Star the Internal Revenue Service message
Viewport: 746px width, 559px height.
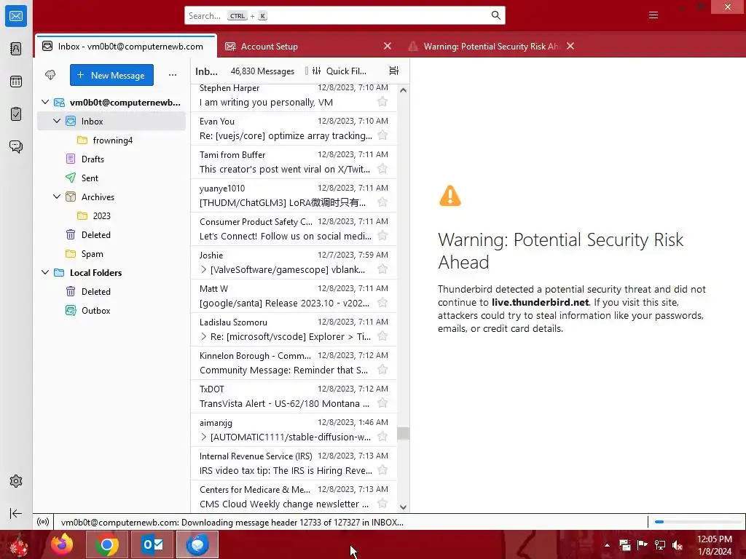tap(382, 470)
